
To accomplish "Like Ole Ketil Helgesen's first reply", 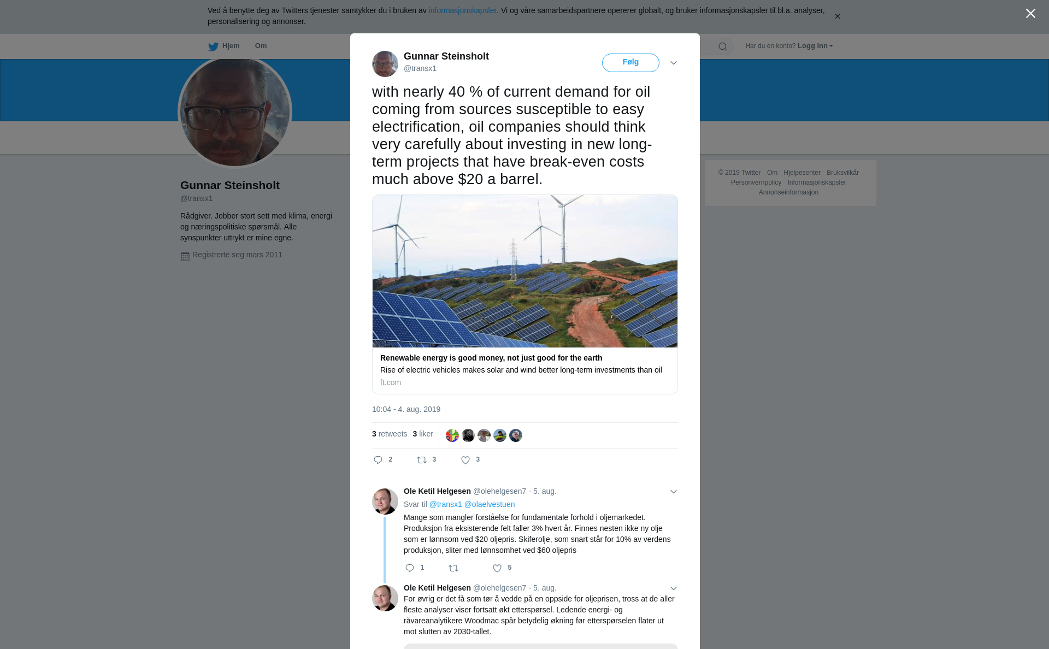I will click(497, 568).
